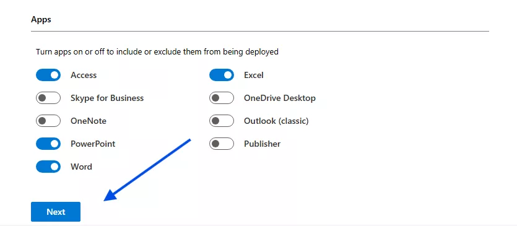
Task: Click the Outlook (classic) label
Action: [x=276, y=121]
